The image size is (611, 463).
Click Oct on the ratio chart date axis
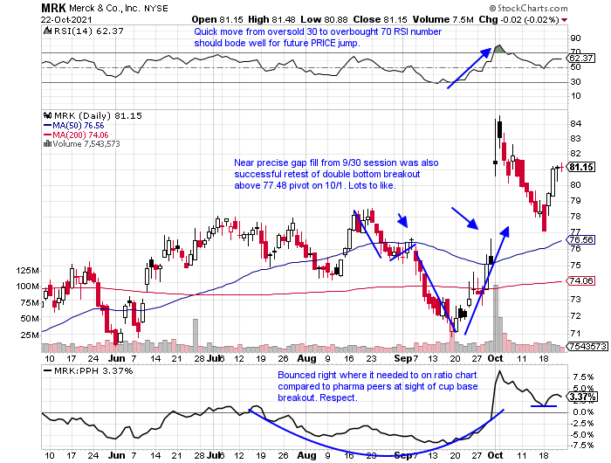(x=495, y=455)
